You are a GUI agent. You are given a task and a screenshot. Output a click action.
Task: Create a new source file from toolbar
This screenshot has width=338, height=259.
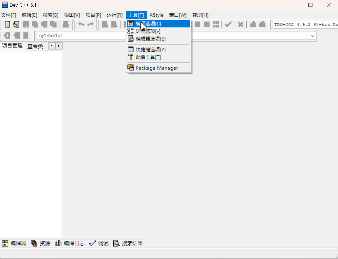pyautogui.click(x=7, y=24)
